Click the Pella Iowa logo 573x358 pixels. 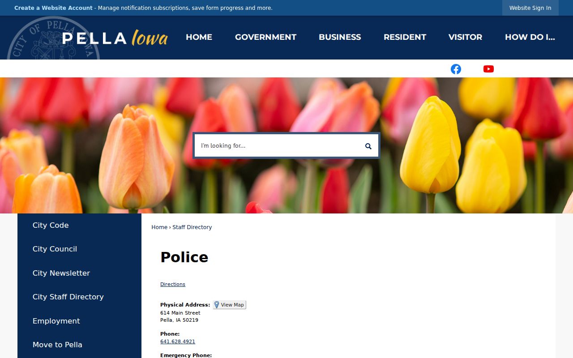coord(115,38)
